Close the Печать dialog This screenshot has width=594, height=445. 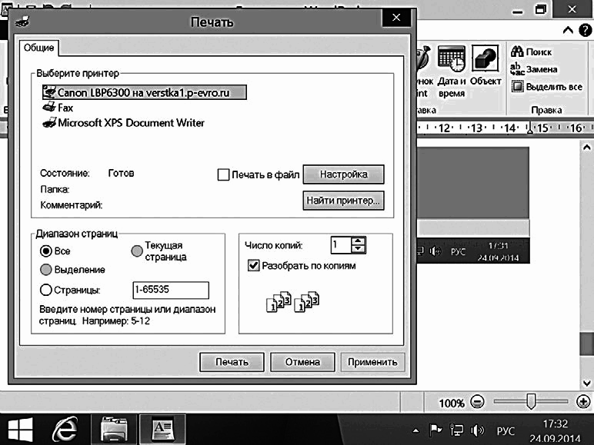(x=396, y=18)
